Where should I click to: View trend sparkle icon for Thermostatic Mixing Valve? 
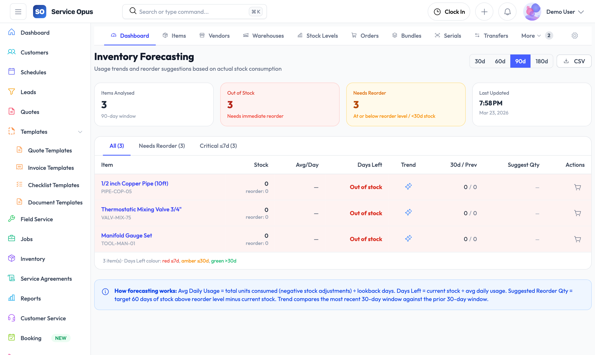[408, 212]
